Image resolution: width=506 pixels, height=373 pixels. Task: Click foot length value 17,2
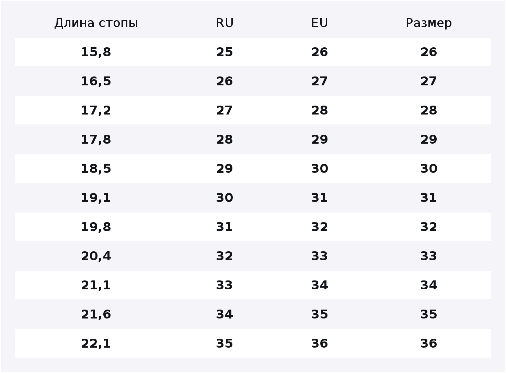click(96, 110)
